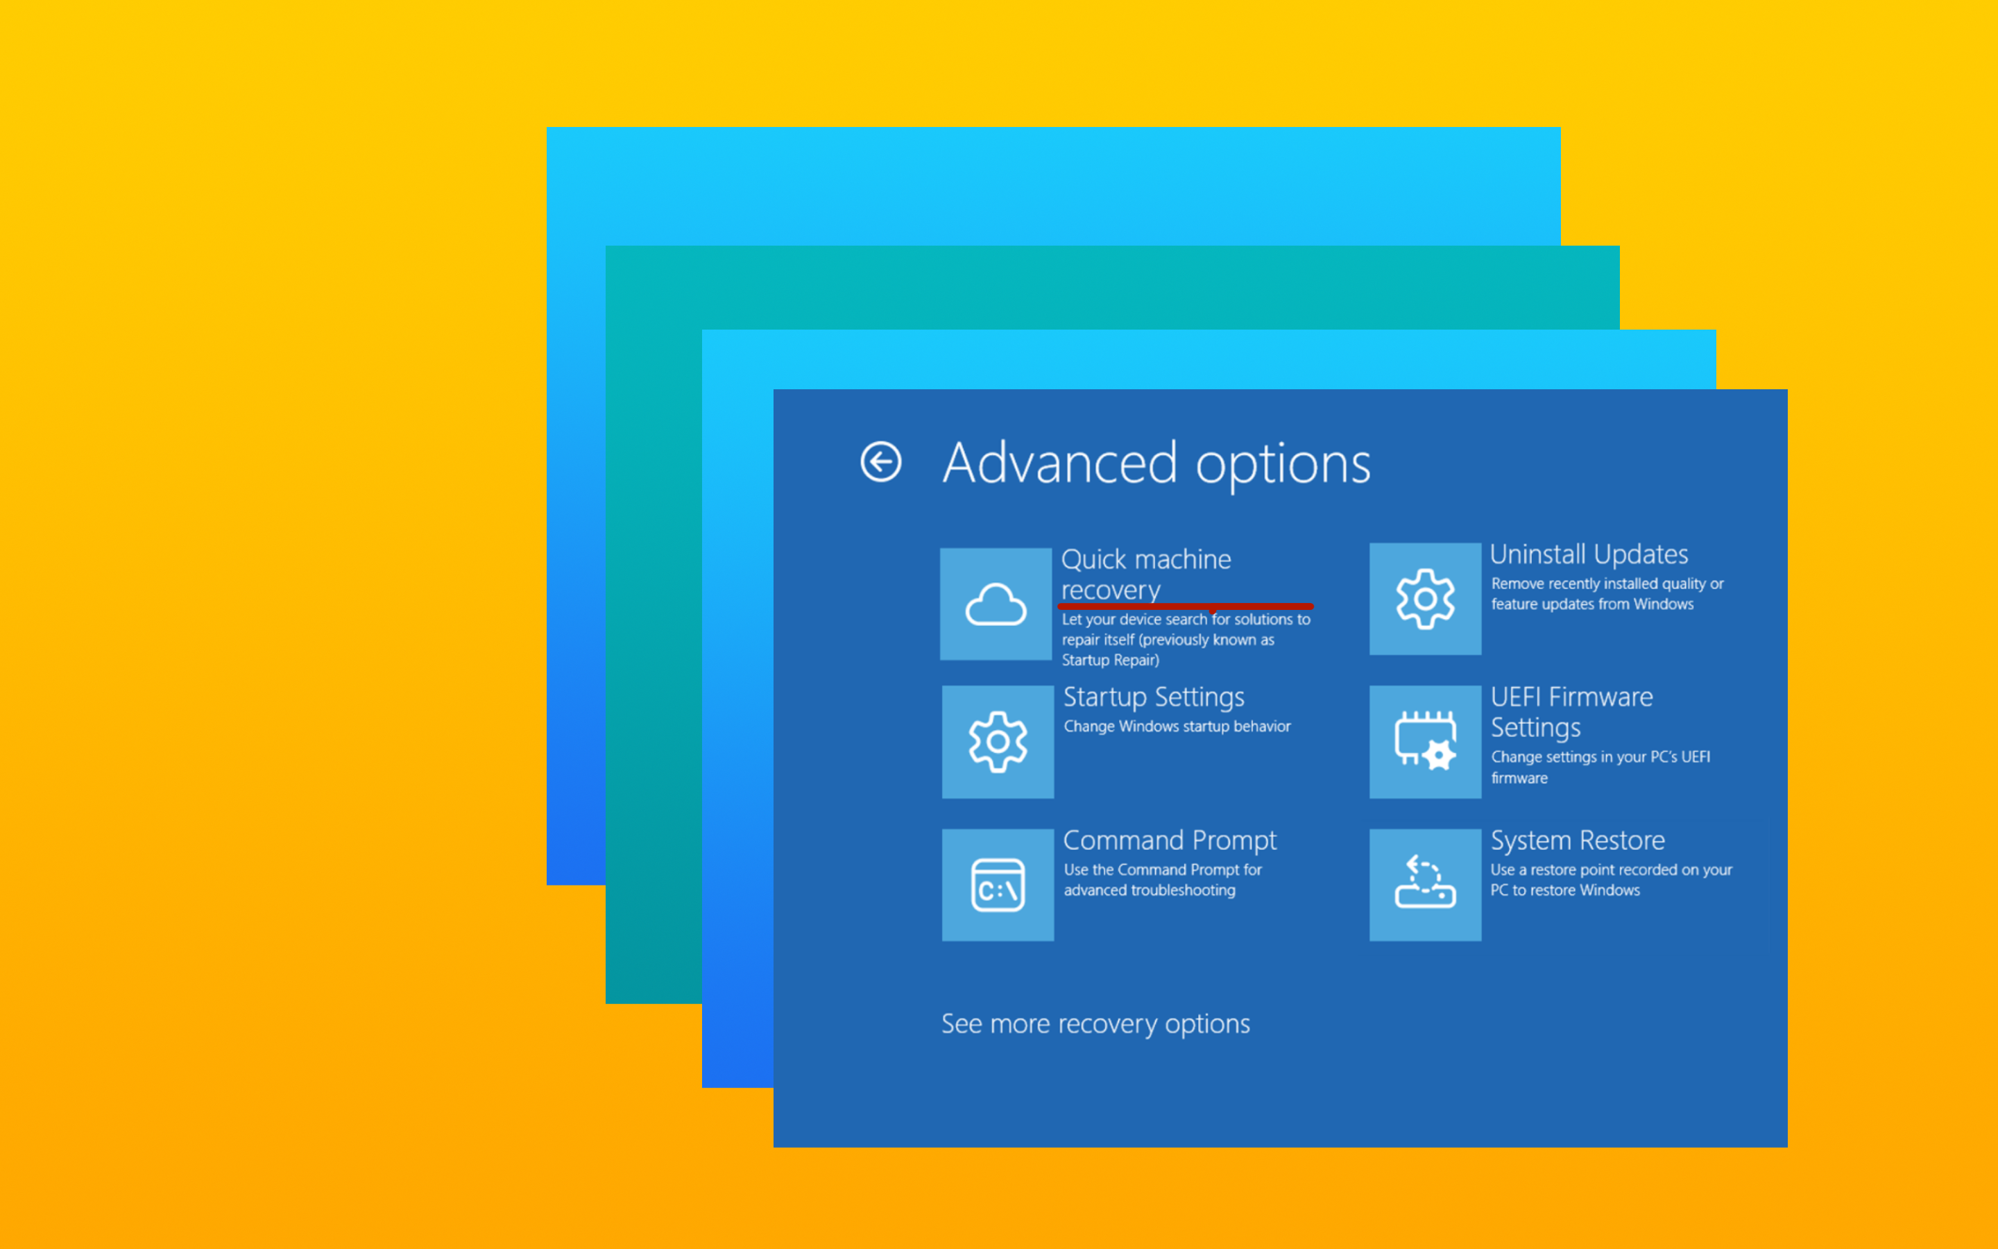This screenshot has width=1998, height=1249.
Task: Click 'Use a restore point' description
Action: coord(1611,870)
